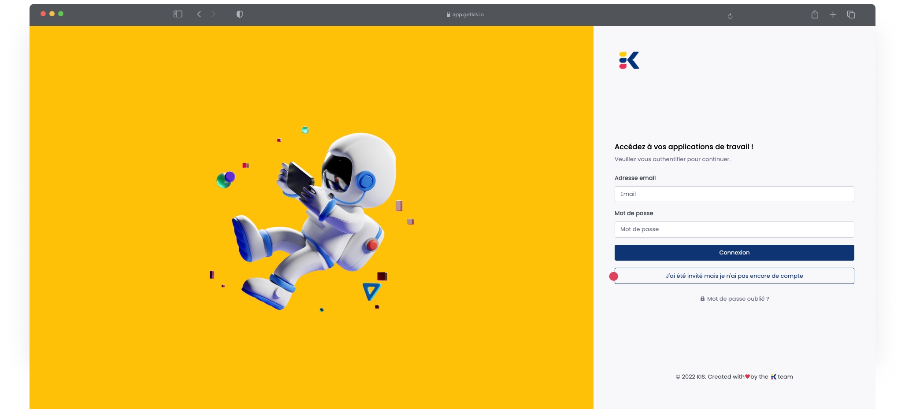Reload the page with the refresh icon

(730, 16)
